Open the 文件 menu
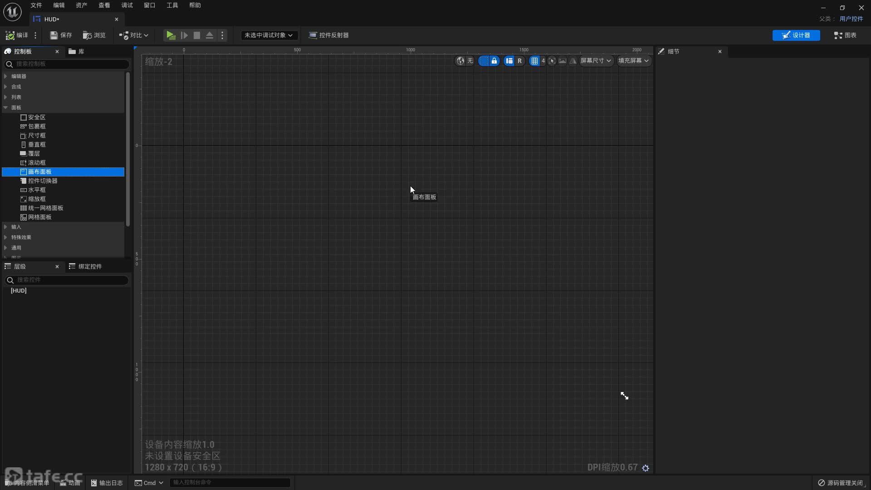The width and height of the screenshot is (871, 490). coord(36,5)
